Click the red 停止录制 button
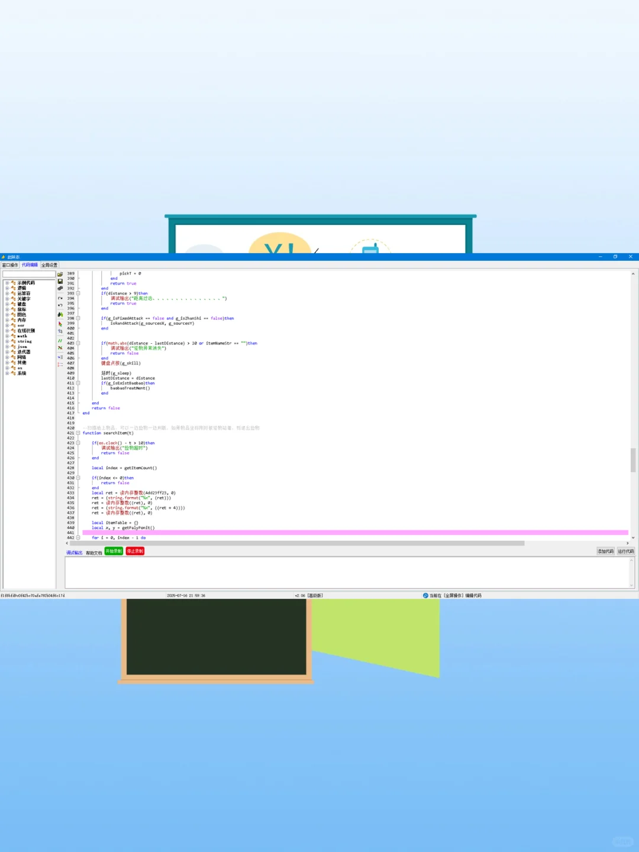 pyautogui.click(x=135, y=551)
